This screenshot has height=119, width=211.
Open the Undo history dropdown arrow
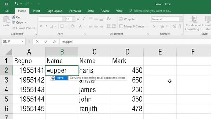pyautogui.click(x=21, y=4)
